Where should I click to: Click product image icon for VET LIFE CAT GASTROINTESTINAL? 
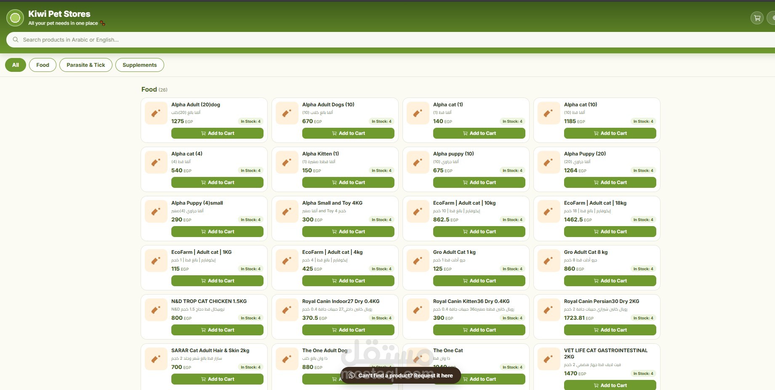click(x=549, y=359)
